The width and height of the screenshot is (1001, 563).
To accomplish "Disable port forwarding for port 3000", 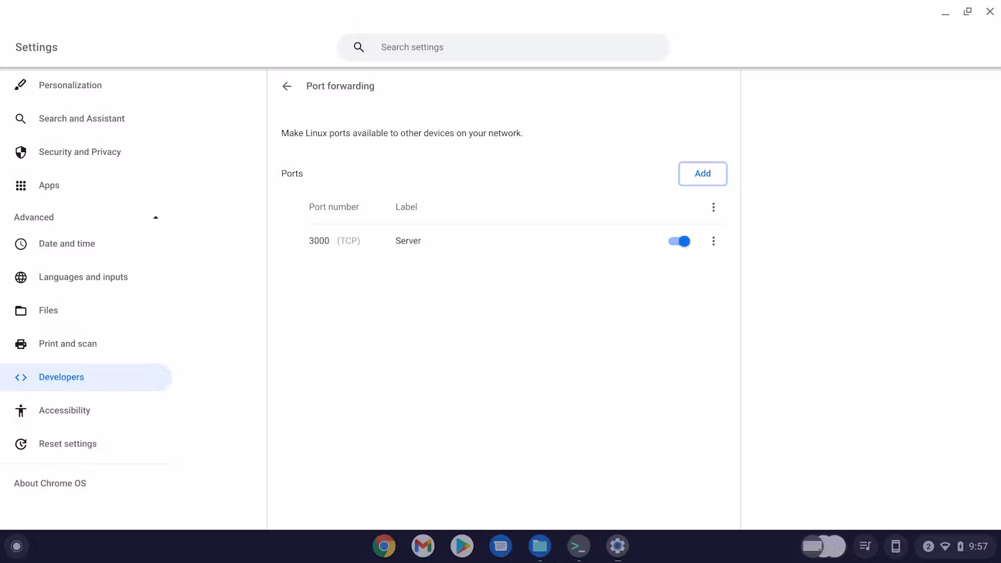I will coord(679,241).
